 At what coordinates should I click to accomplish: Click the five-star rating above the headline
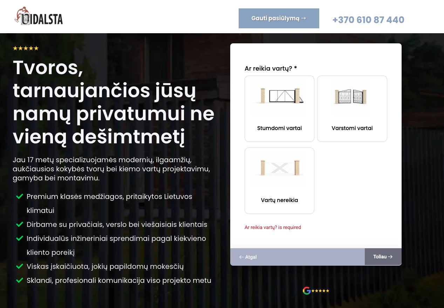click(x=26, y=48)
